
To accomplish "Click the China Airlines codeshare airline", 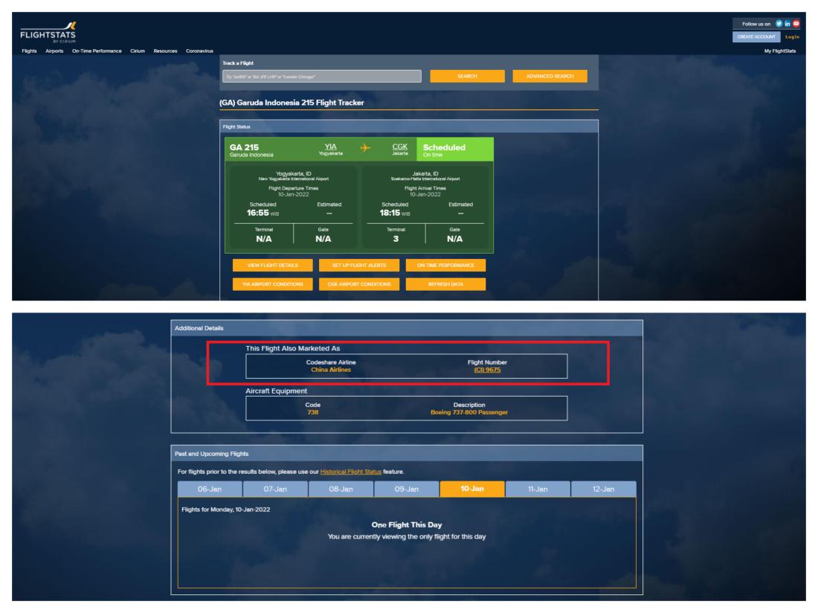I will (331, 370).
